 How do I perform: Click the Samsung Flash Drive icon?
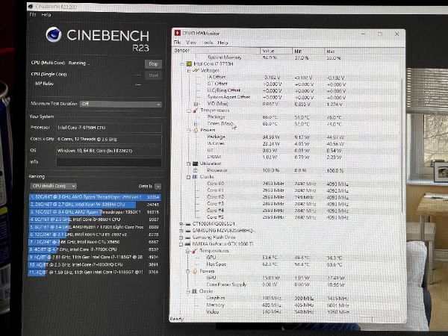(x=187, y=237)
